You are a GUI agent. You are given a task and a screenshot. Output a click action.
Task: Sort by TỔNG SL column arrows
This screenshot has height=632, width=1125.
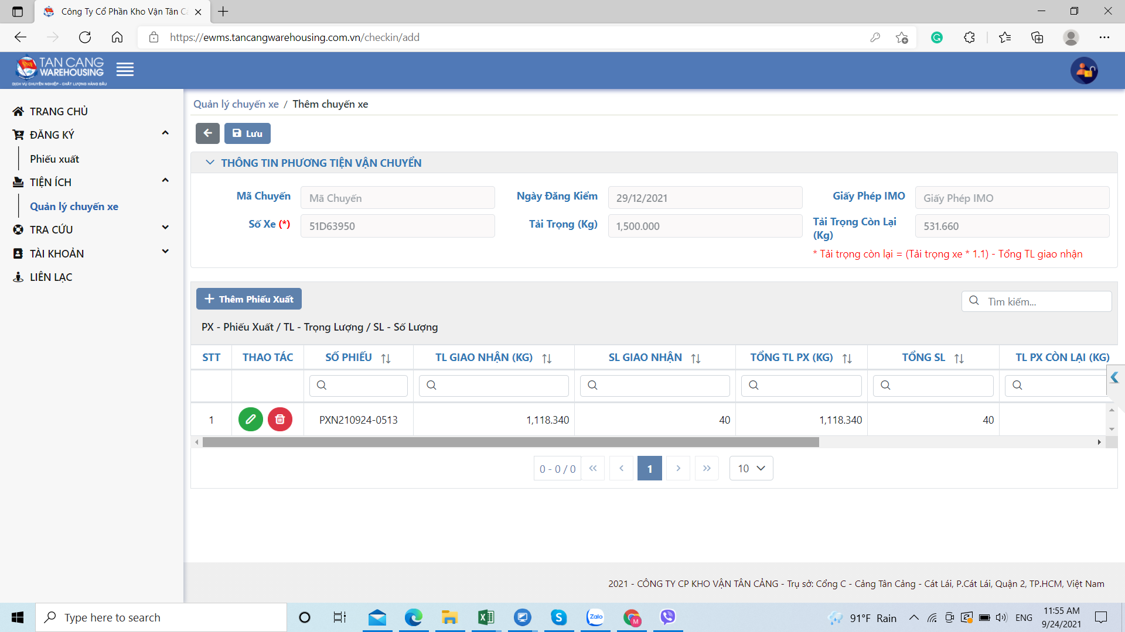959,358
